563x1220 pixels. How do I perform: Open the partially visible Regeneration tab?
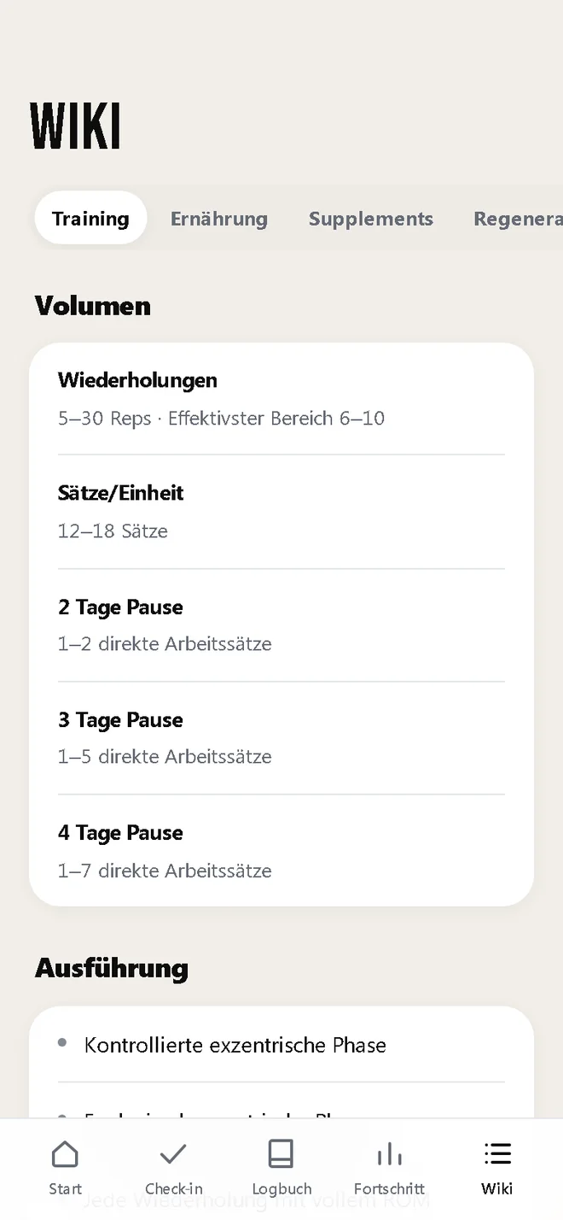tap(518, 218)
